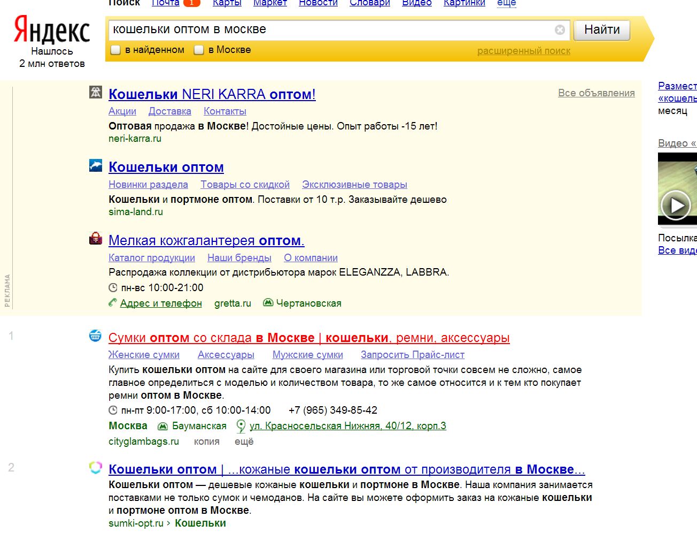Click the neri-karra.ru favicon icon
The height and width of the screenshot is (540, 697).
(96, 92)
